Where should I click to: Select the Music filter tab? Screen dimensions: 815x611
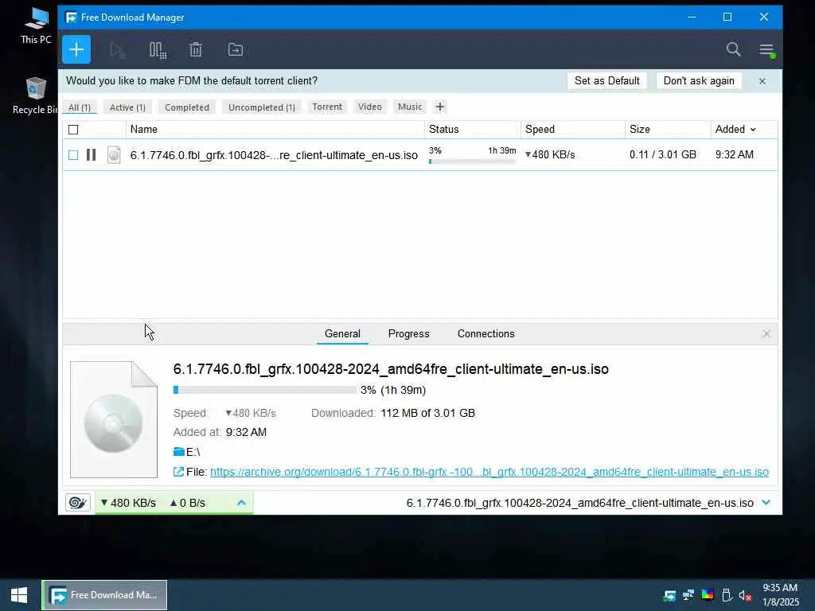click(410, 107)
